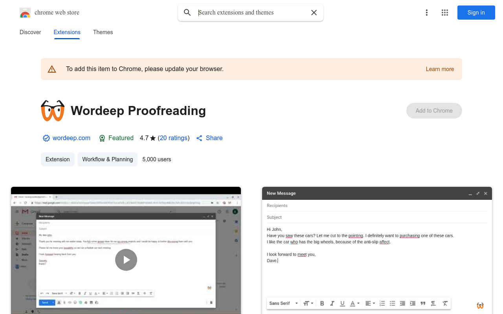Select the Extension category chip
Viewport: 503px width, 314px height.
pyautogui.click(x=57, y=159)
